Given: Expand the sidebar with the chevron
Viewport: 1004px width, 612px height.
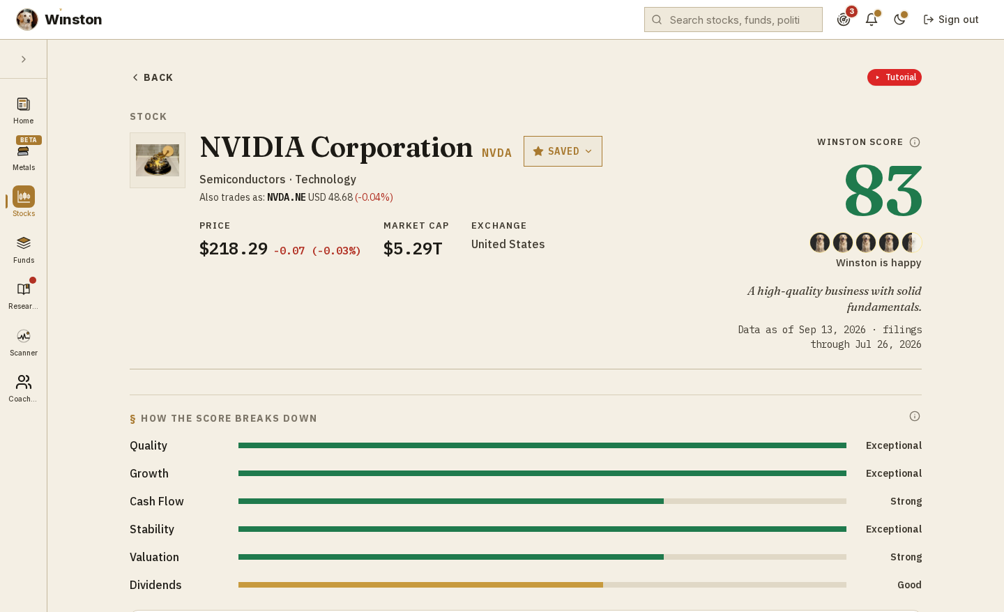Looking at the screenshot, I should 24,59.
